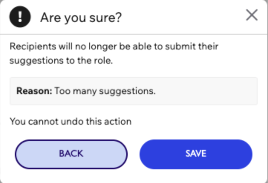Click the word 'undo' in the warning
The image size is (268, 183).
pyautogui.click(x=72, y=122)
